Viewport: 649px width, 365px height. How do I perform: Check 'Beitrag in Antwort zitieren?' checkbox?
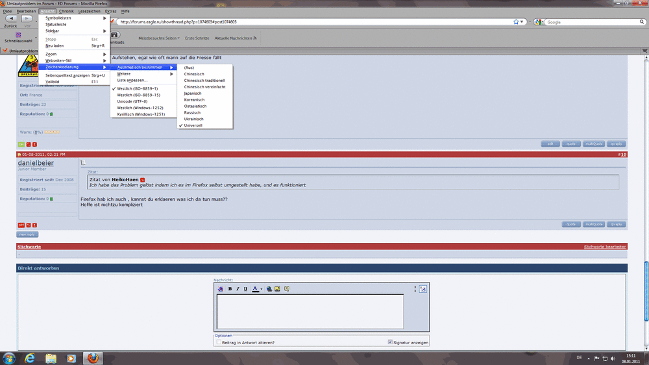(x=219, y=342)
